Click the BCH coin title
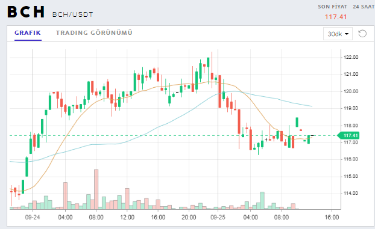Viewport: 375px width, 229px height. point(26,11)
